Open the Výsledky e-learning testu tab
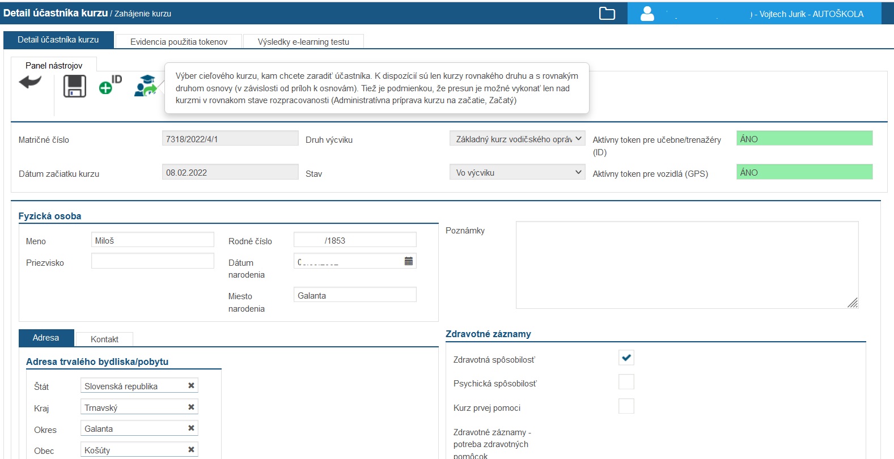Viewport: 894px width, 459px height. tap(303, 42)
